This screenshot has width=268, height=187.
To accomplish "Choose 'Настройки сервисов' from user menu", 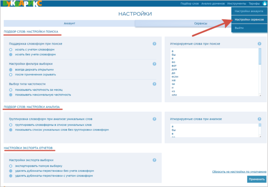I will pyautogui.click(x=249, y=20).
